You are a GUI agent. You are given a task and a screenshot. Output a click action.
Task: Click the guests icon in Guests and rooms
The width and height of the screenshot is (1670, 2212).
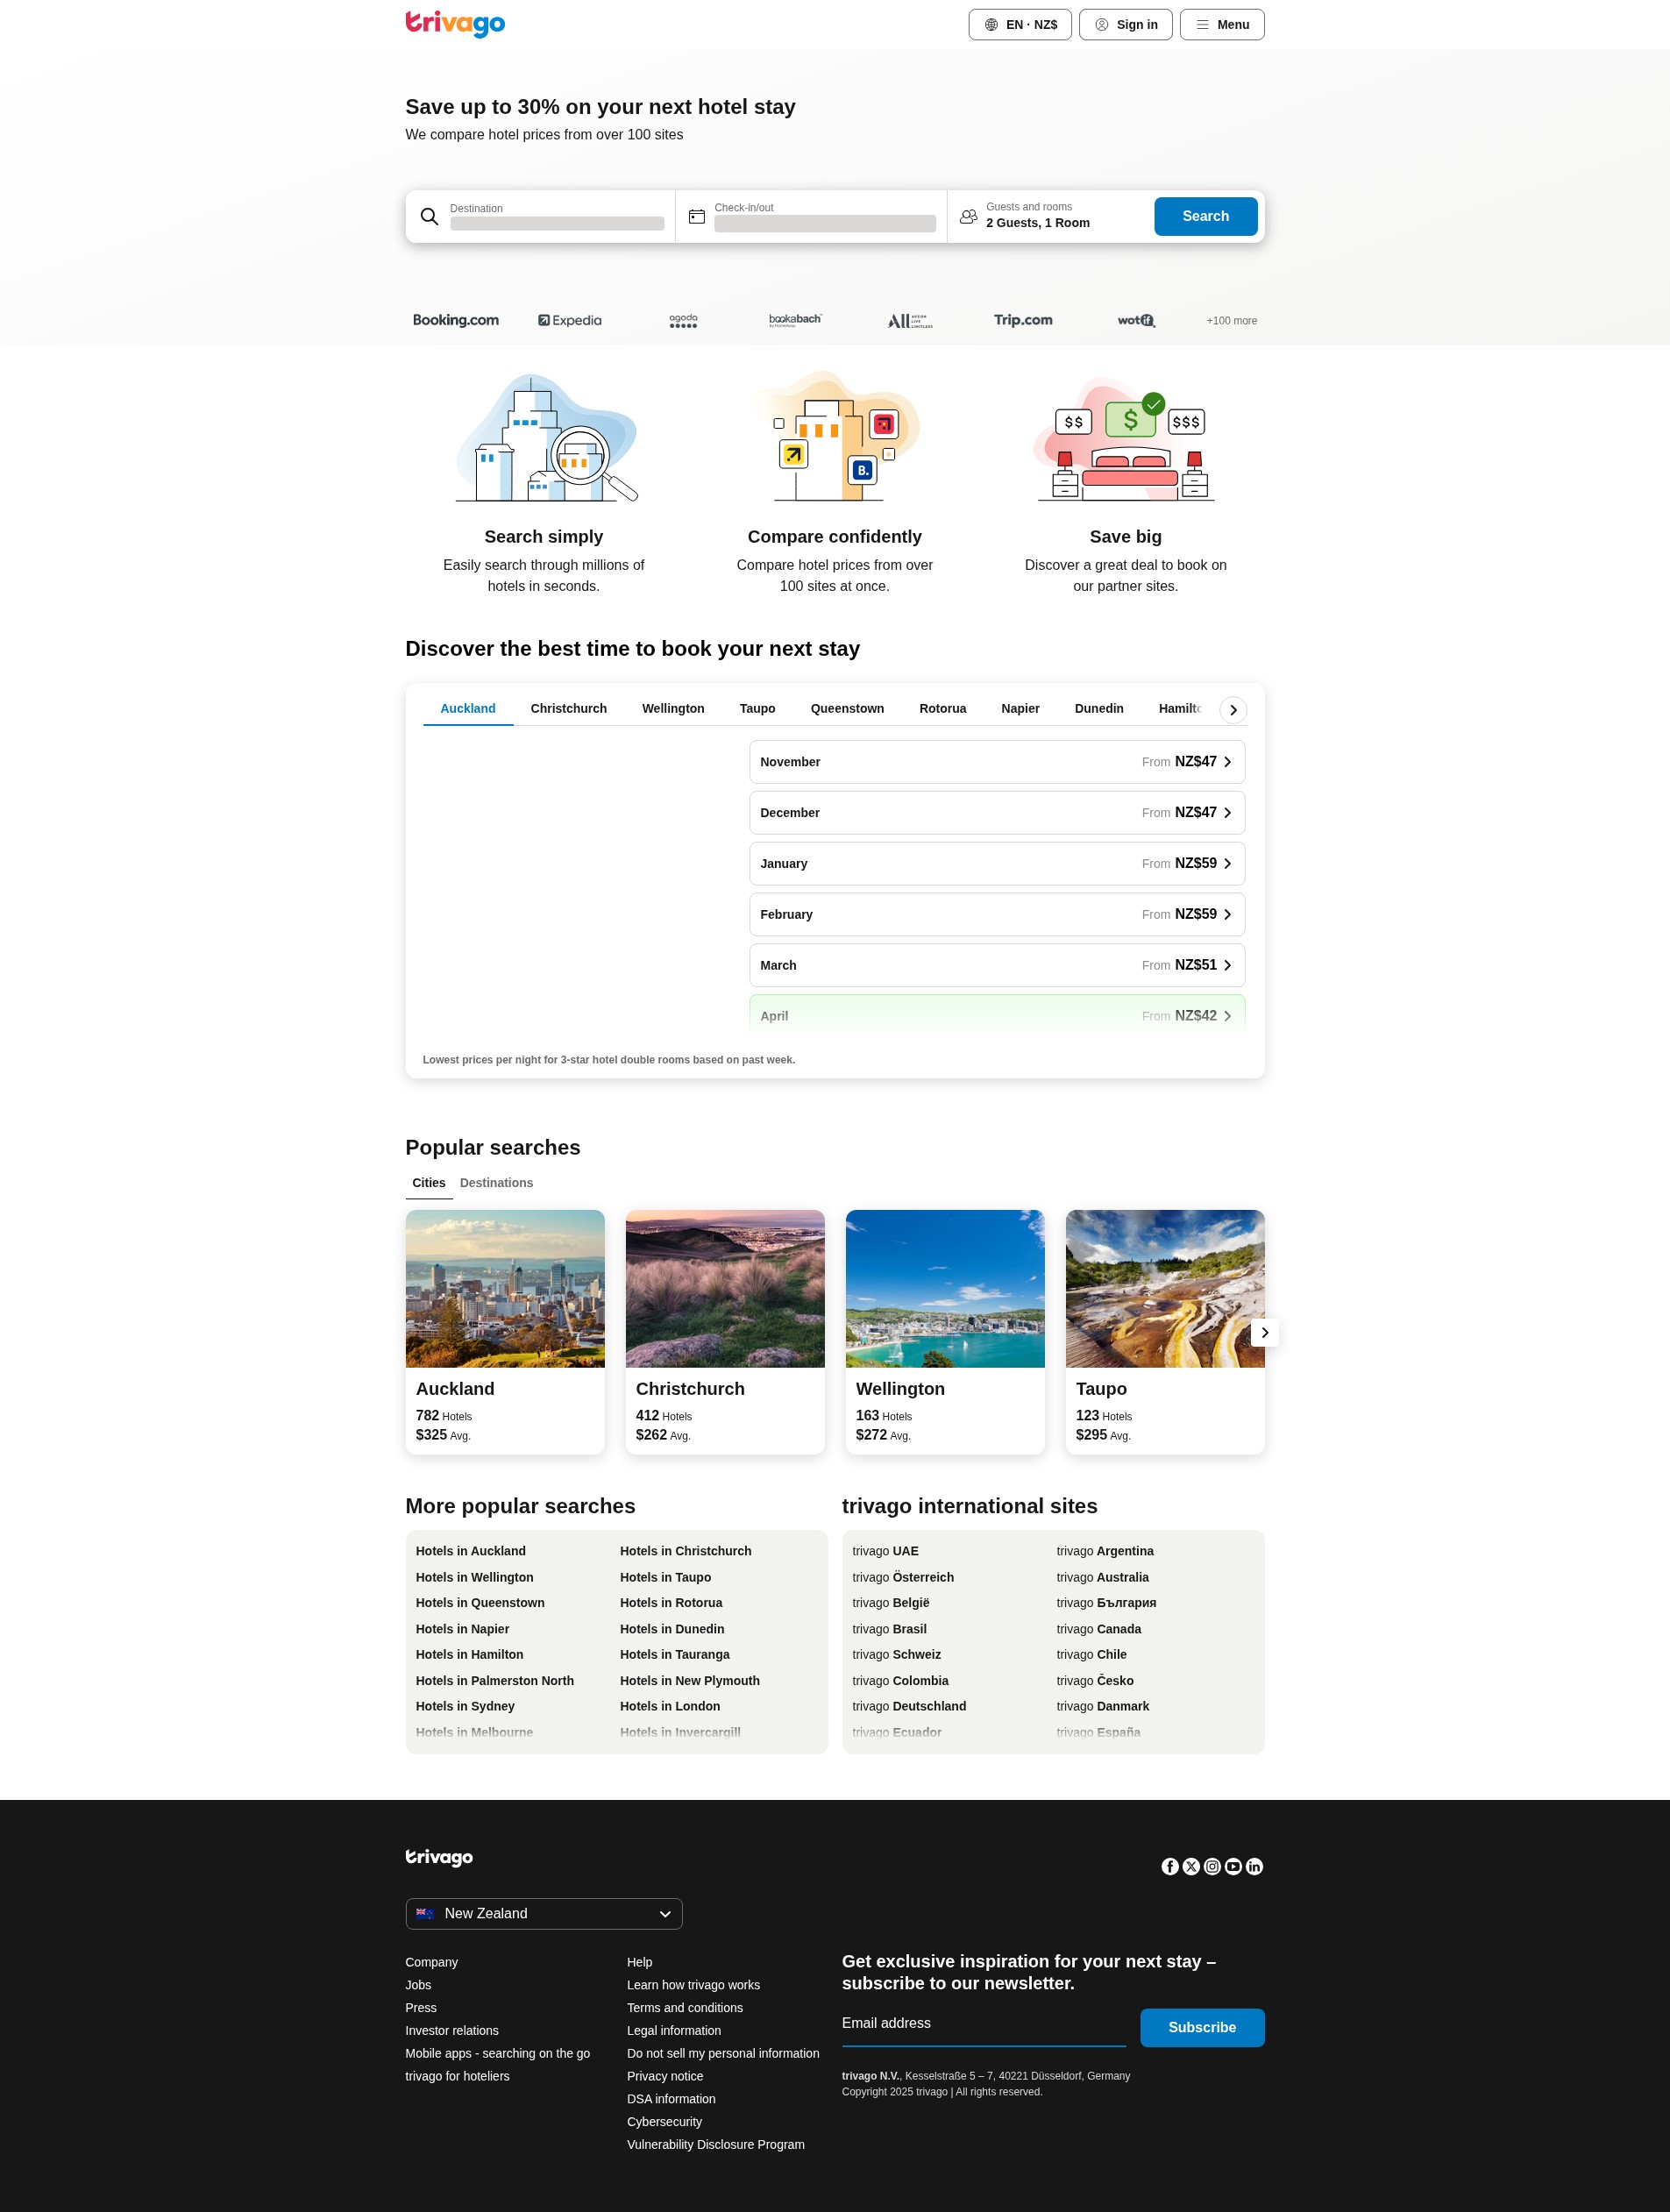[x=968, y=216]
